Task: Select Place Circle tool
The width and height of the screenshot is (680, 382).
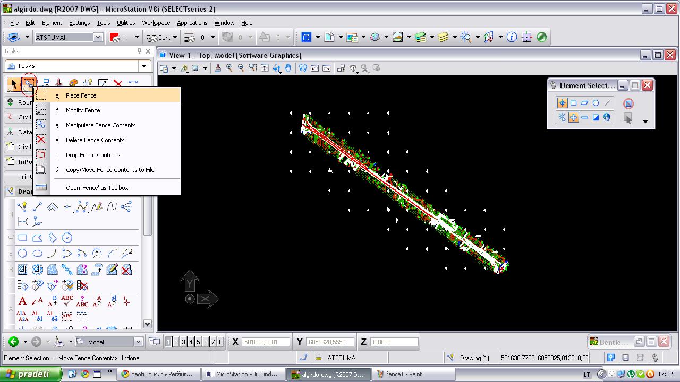Action: pos(22,254)
